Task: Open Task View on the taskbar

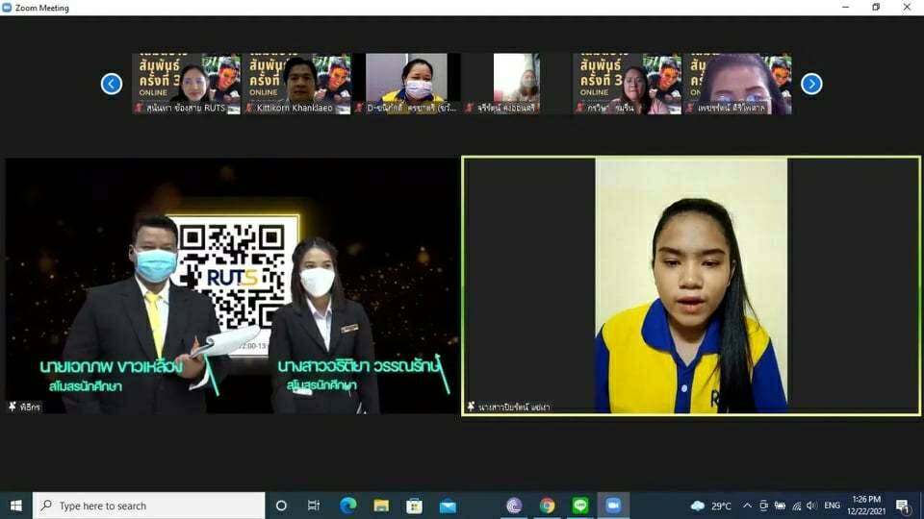Action: (x=314, y=506)
